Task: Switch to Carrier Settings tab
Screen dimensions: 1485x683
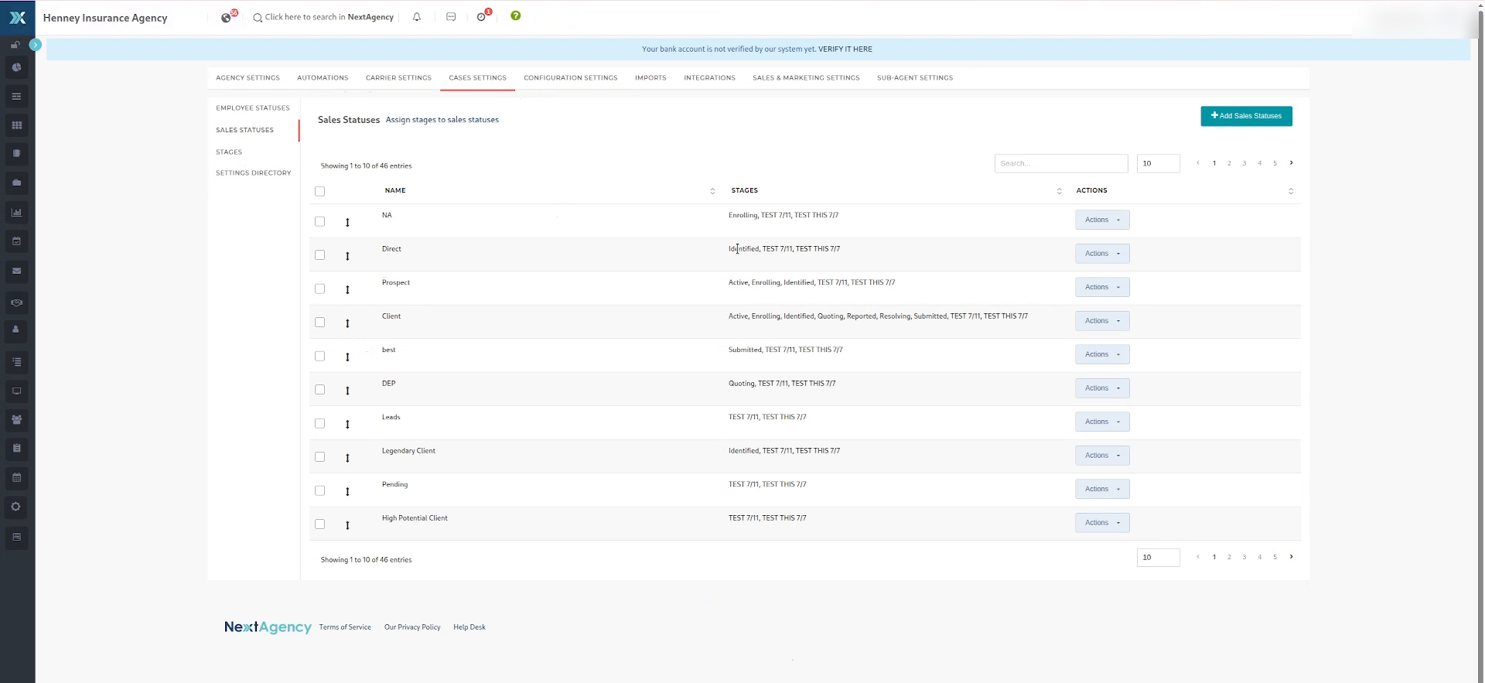Action: [x=398, y=78]
